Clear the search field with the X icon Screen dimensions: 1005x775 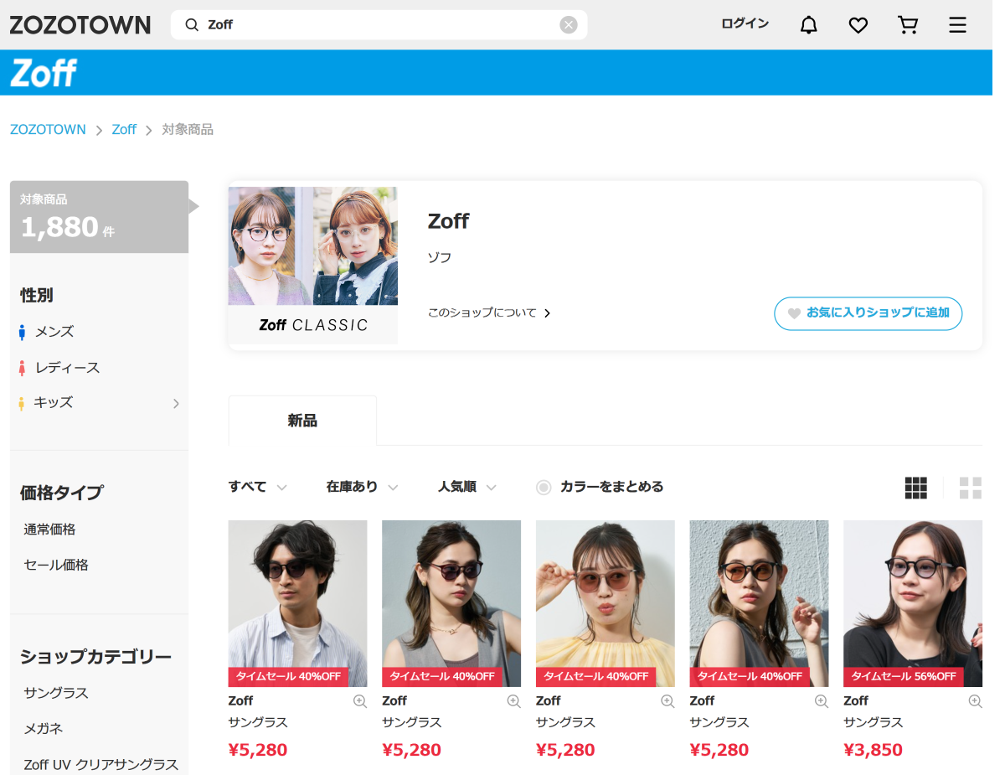(569, 25)
